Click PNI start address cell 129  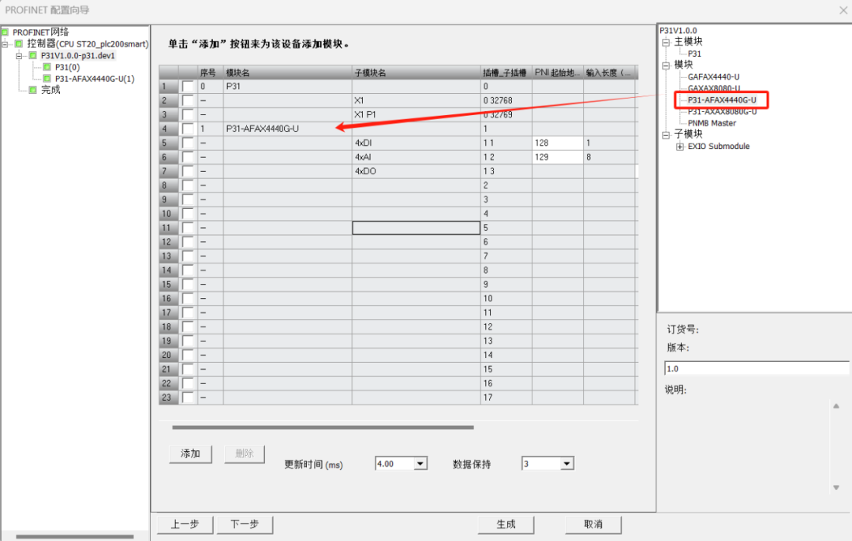click(x=558, y=157)
